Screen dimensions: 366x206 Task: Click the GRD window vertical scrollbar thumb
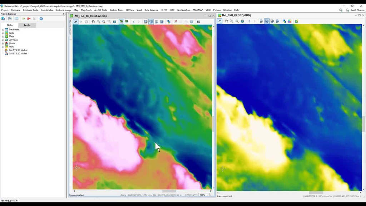pyautogui.click(x=363, y=123)
